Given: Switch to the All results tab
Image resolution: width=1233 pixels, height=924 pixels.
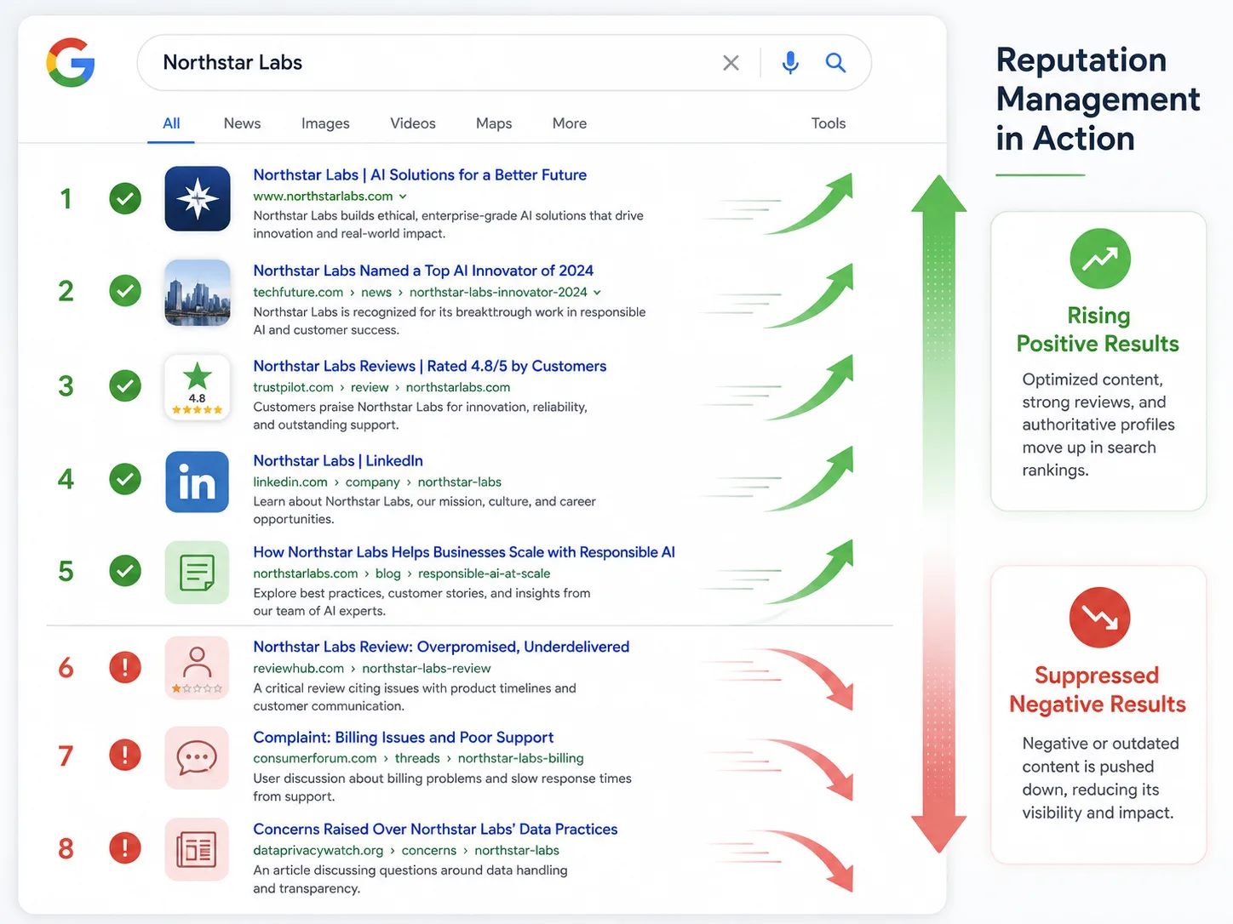Looking at the screenshot, I should click(x=171, y=123).
